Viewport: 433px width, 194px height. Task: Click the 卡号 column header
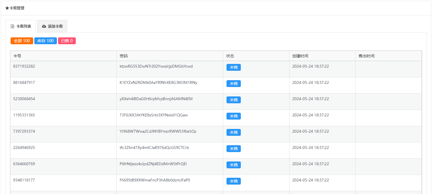pos(17,56)
